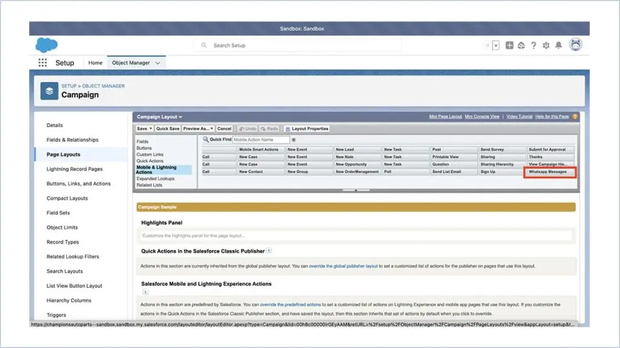
Task: Click the Quick Find magnifier icon
Action: pos(206,140)
